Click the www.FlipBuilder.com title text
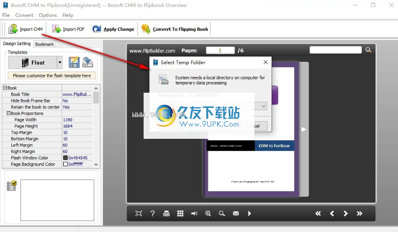This screenshot has width=398, height=232. click(x=152, y=51)
